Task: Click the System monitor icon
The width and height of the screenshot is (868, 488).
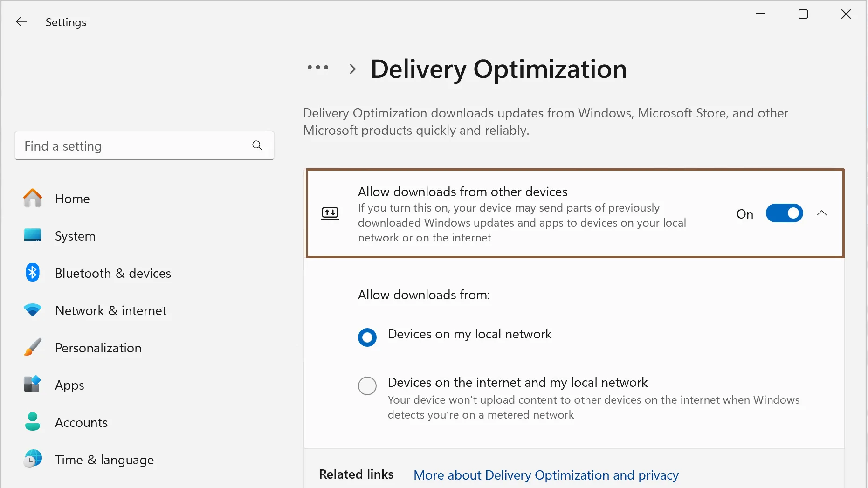Action: 33,235
